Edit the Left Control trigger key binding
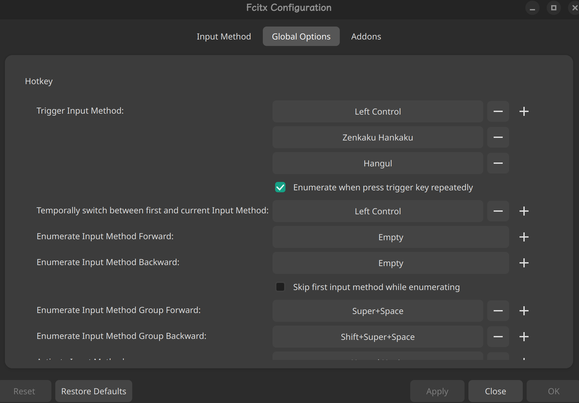The image size is (579, 403). coord(378,111)
